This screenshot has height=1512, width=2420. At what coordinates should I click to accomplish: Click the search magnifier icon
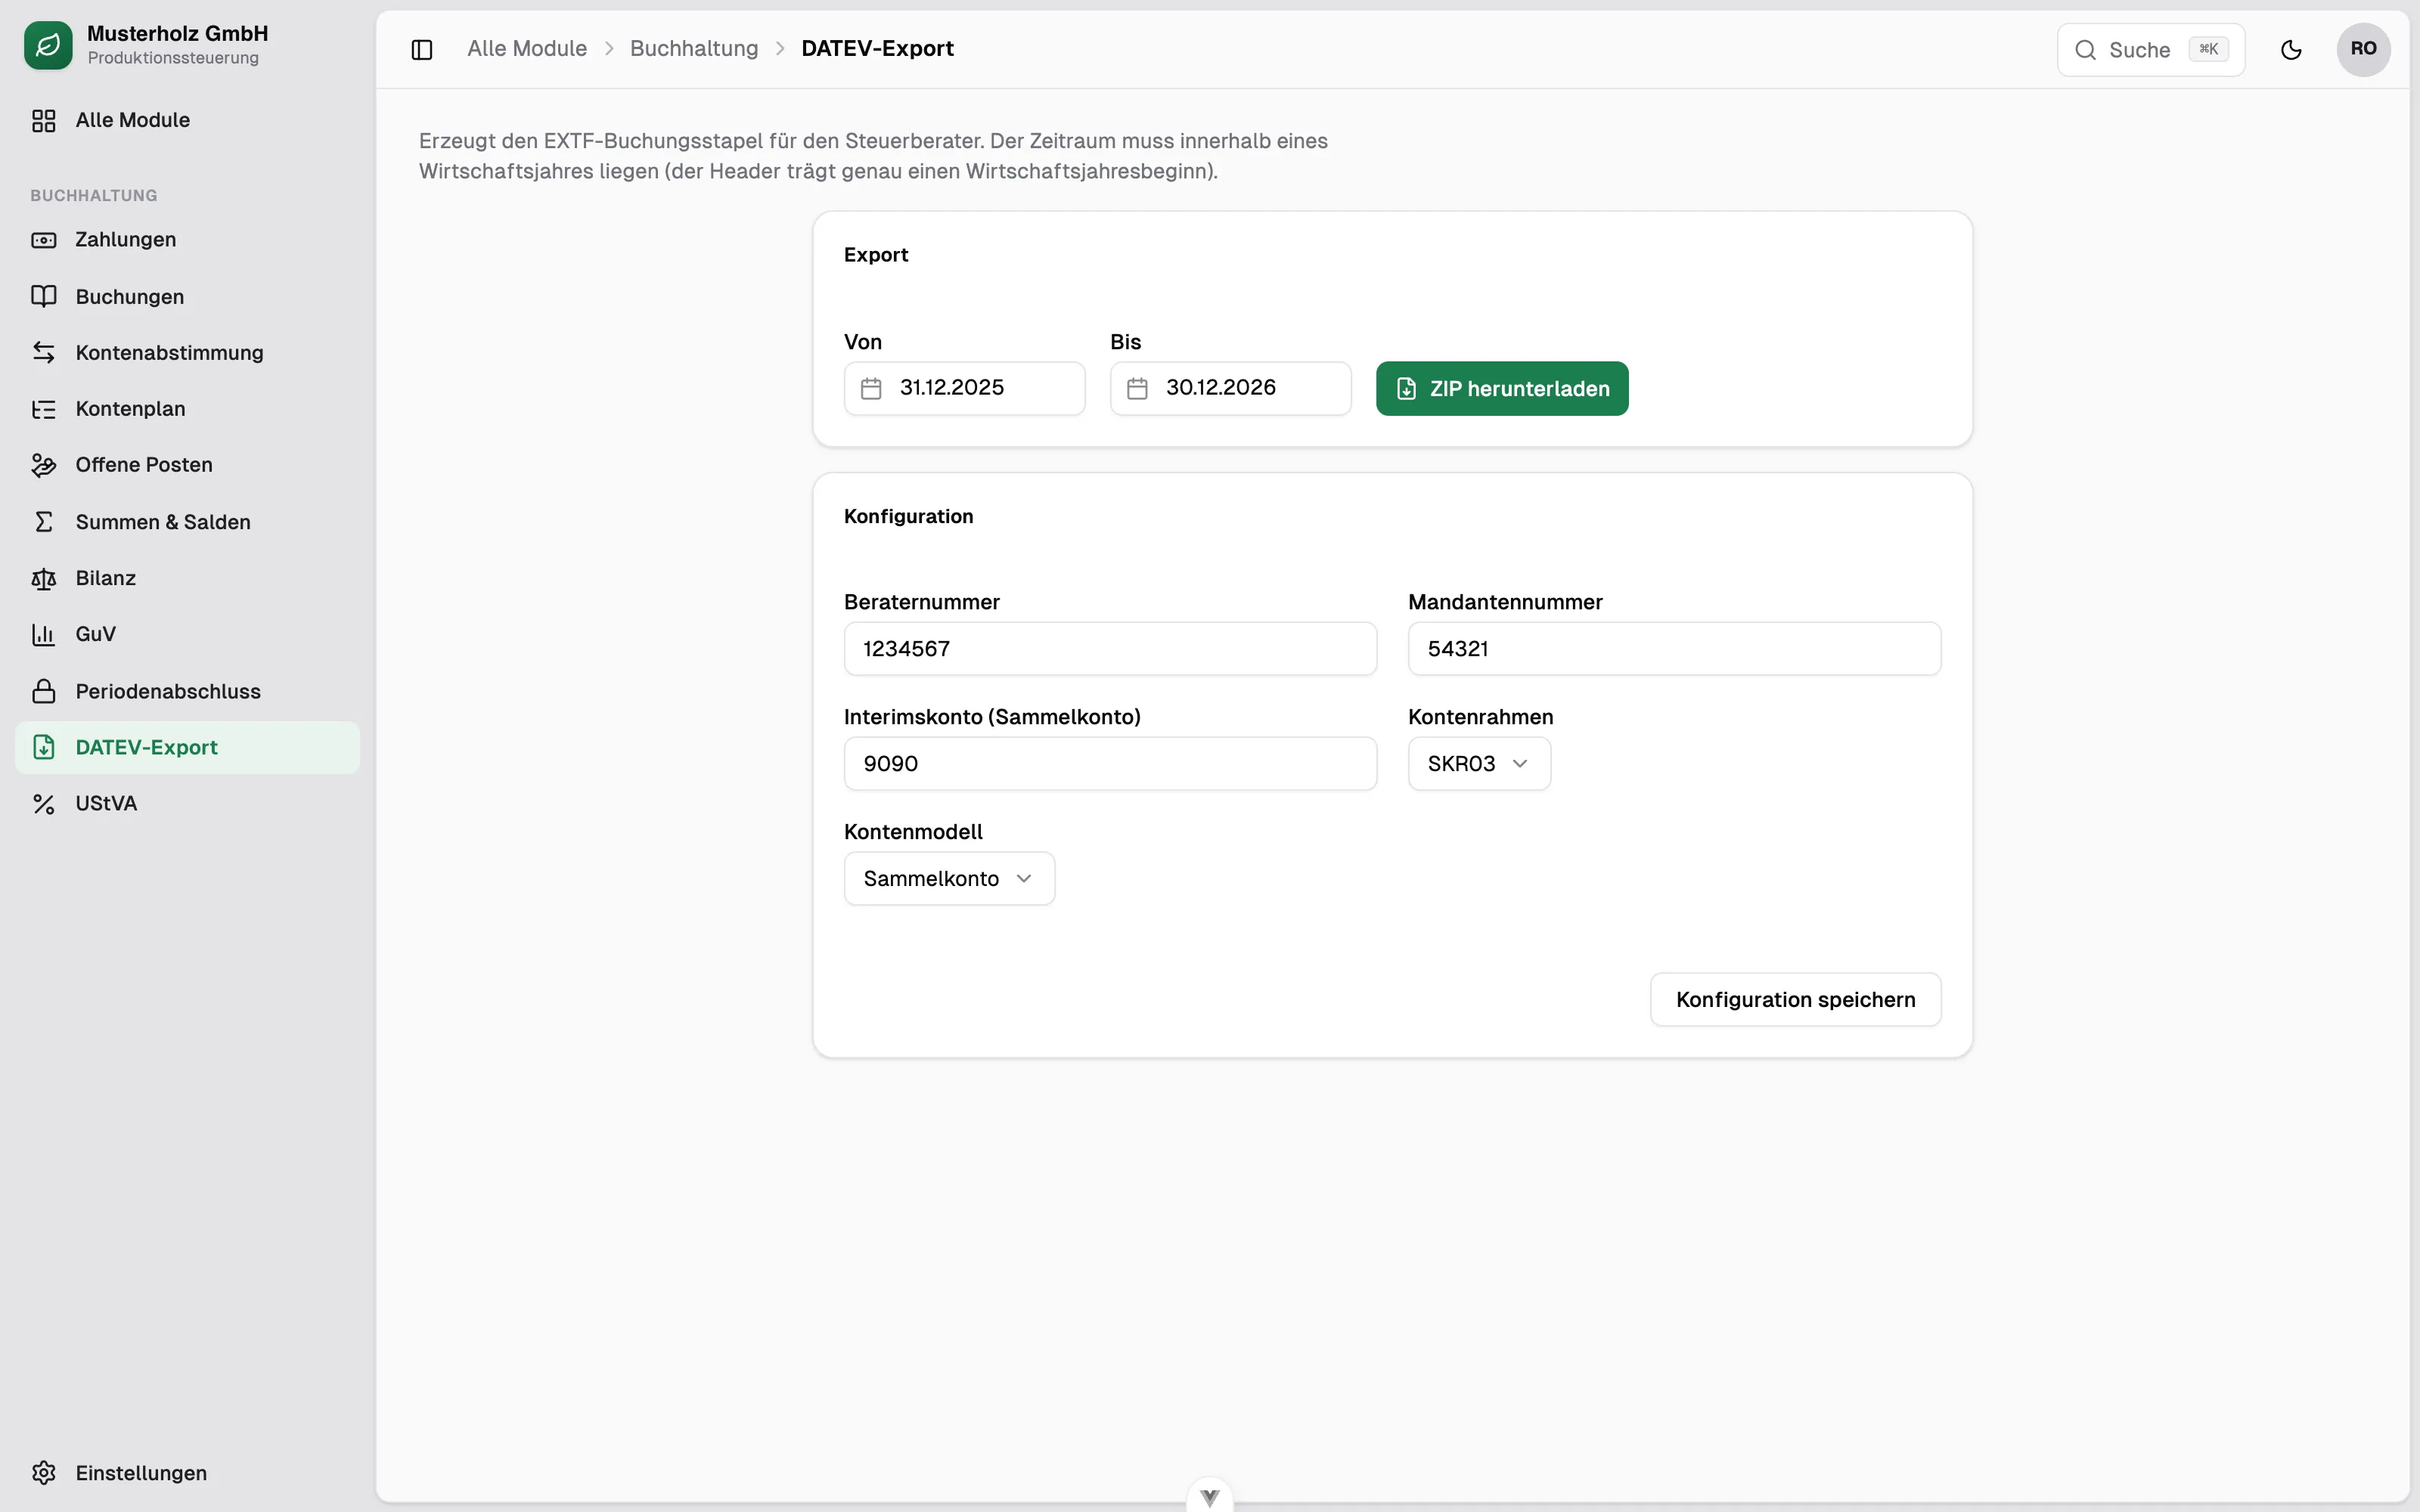point(2085,50)
